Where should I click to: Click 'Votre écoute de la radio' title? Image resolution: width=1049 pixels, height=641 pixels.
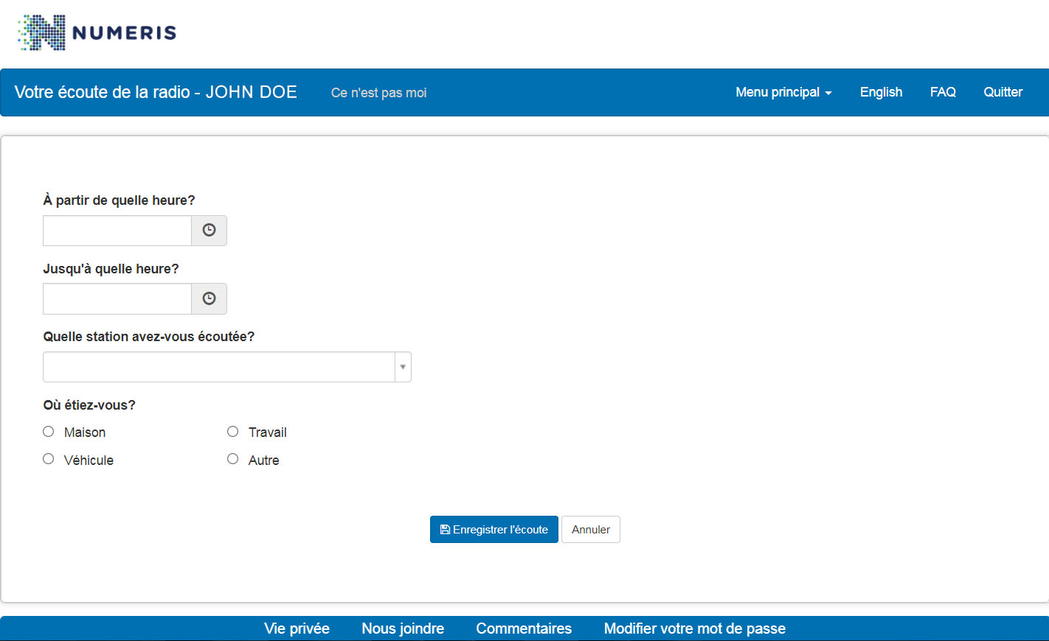click(x=156, y=92)
